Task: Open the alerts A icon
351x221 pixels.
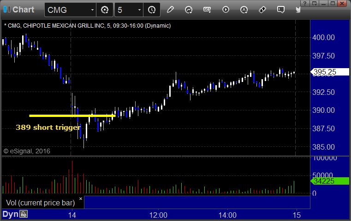Action: click(x=244, y=10)
